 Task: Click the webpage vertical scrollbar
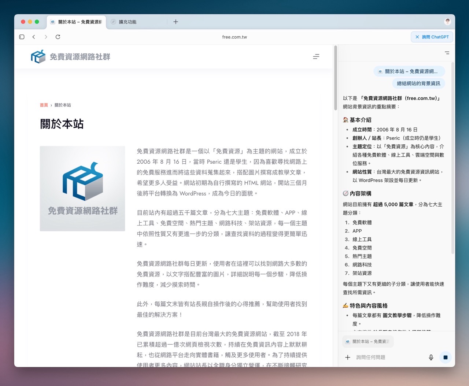point(335,78)
